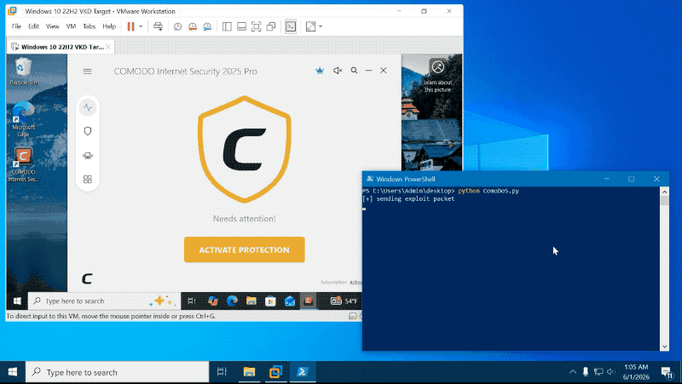
Task: Switch to Unity mode toolbar icon
Action: (x=271, y=26)
